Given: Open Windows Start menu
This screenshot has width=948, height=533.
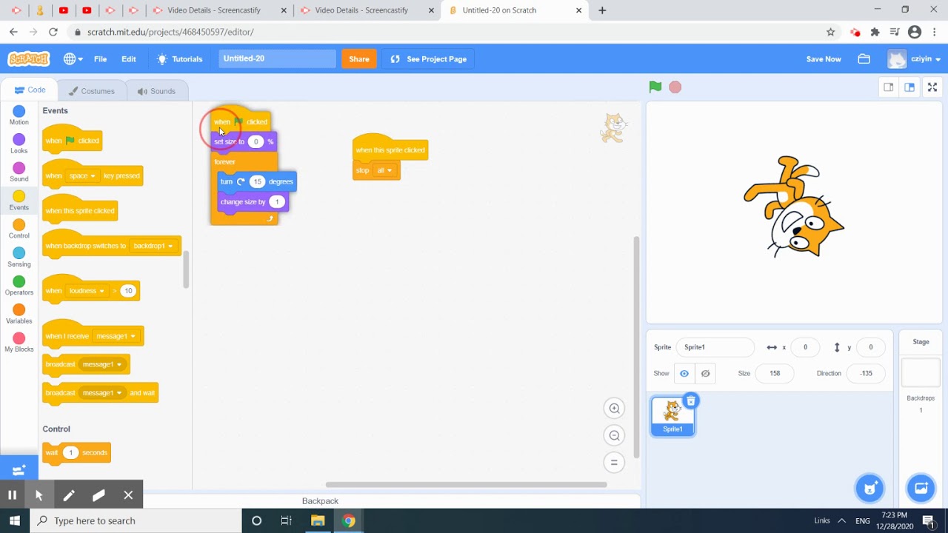Looking at the screenshot, I should 14,520.
